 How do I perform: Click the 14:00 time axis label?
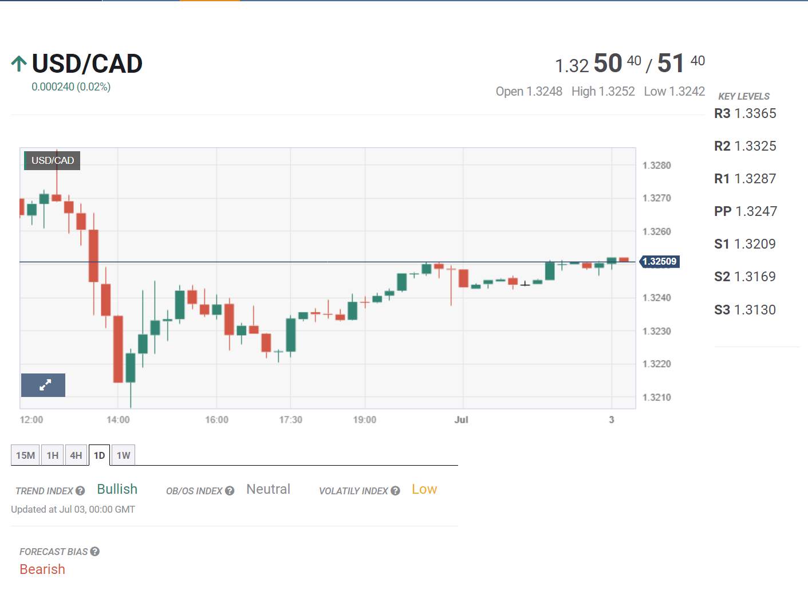click(x=118, y=420)
